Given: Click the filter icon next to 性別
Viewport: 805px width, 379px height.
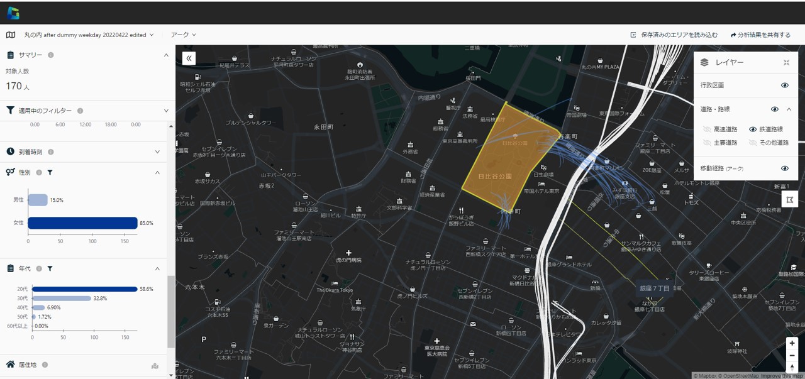Looking at the screenshot, I should click(50, 172).
